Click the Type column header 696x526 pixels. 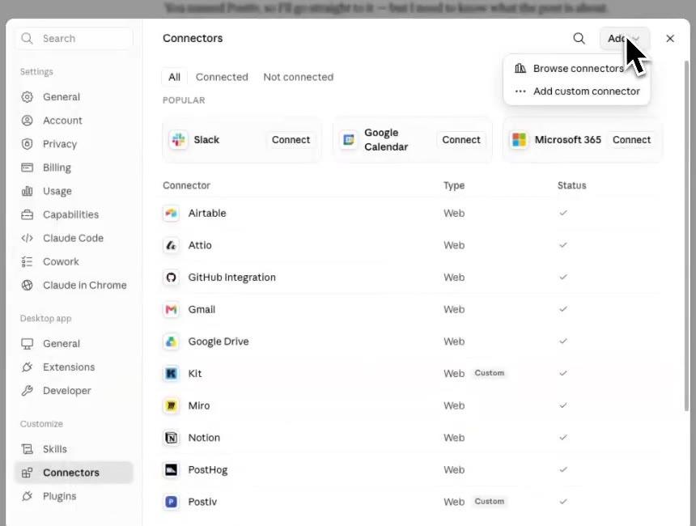(454, 185)
